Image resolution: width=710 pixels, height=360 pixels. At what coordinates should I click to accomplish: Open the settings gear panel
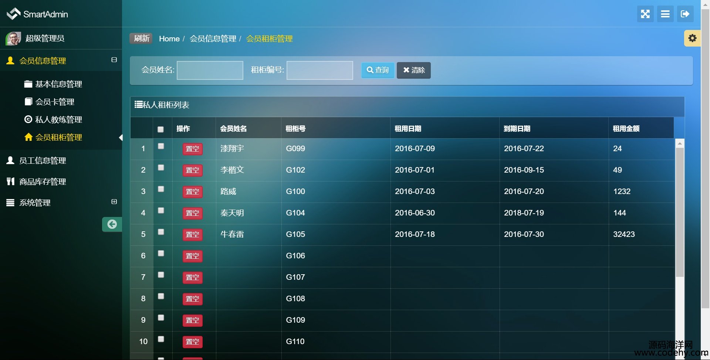692,38
